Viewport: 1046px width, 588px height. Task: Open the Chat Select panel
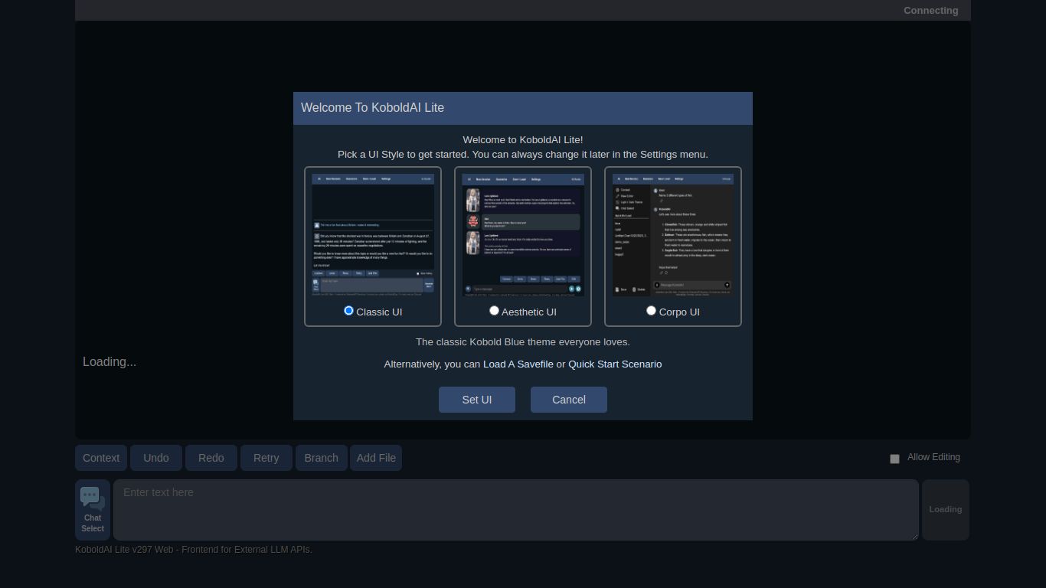pyautogui.click(x=93, y=508)
